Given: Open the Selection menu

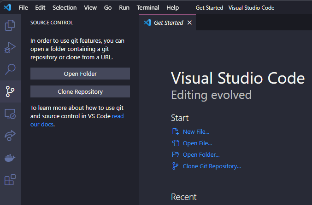Looking at the screenshot, I should click(65, 8).
